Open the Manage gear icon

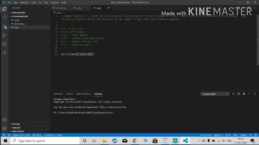pos(4,128)
